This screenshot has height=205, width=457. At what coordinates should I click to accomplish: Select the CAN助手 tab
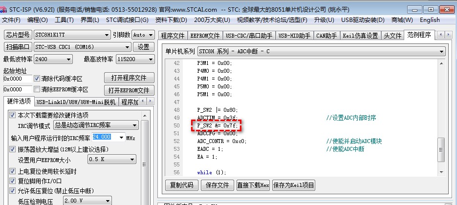(326, 36)
